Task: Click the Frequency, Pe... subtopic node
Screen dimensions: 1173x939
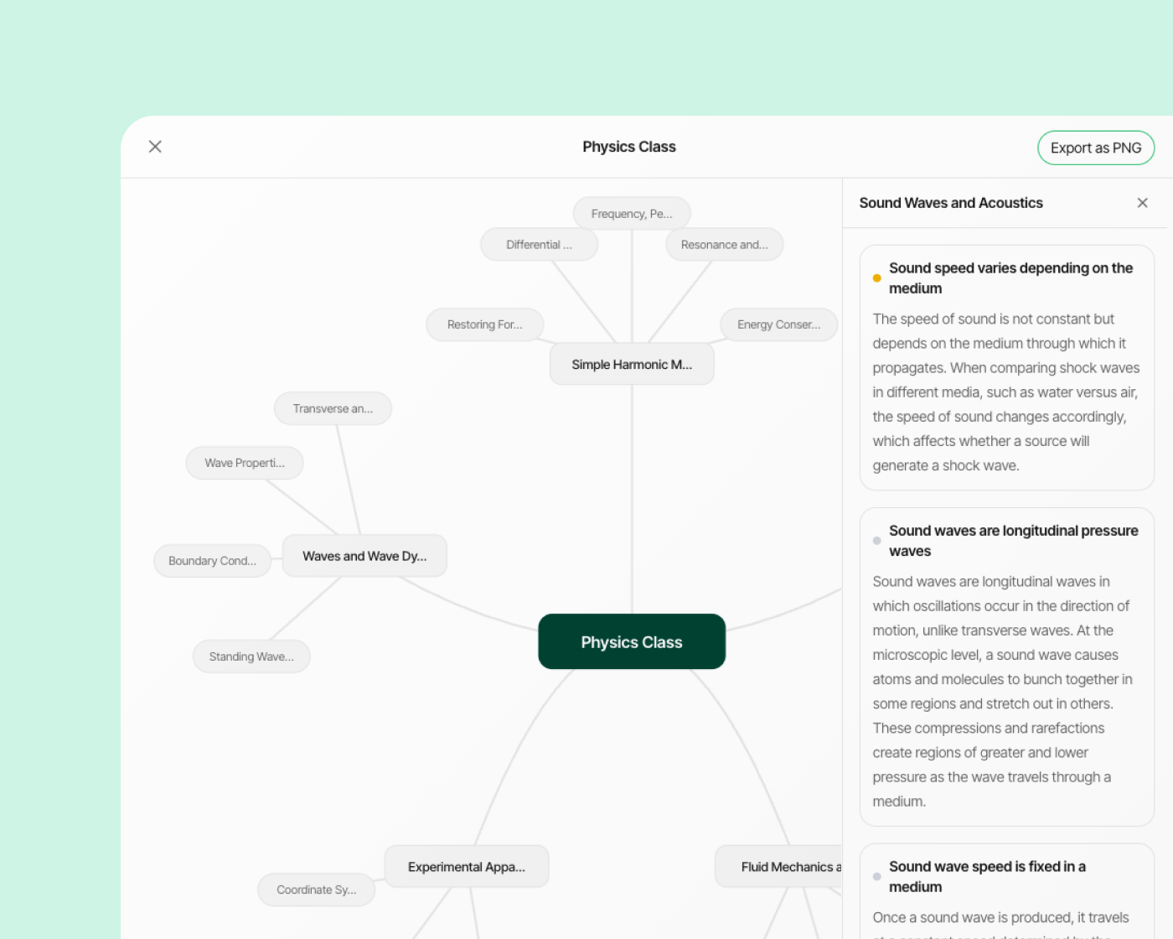Action: pos(632,214)
